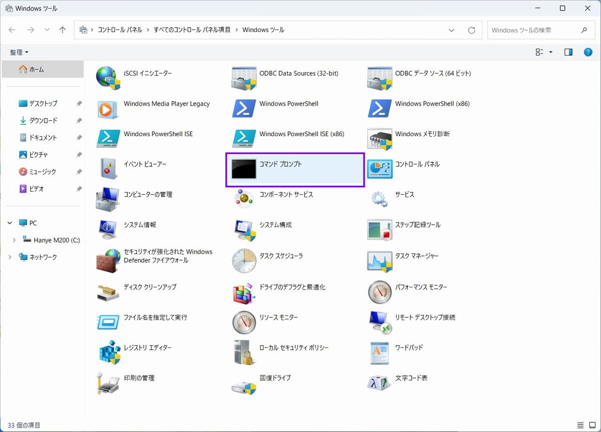Click すべてのコントロール パネル項目 breadcrumb
The image size is (601, 432).
(192, 30)
